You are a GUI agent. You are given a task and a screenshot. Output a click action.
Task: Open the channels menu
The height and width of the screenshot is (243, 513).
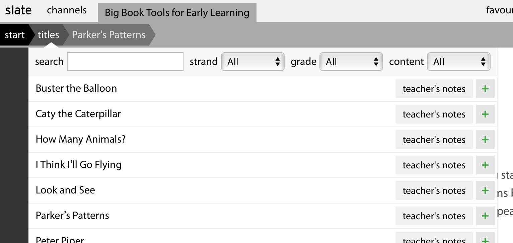[x=66, y=10]
